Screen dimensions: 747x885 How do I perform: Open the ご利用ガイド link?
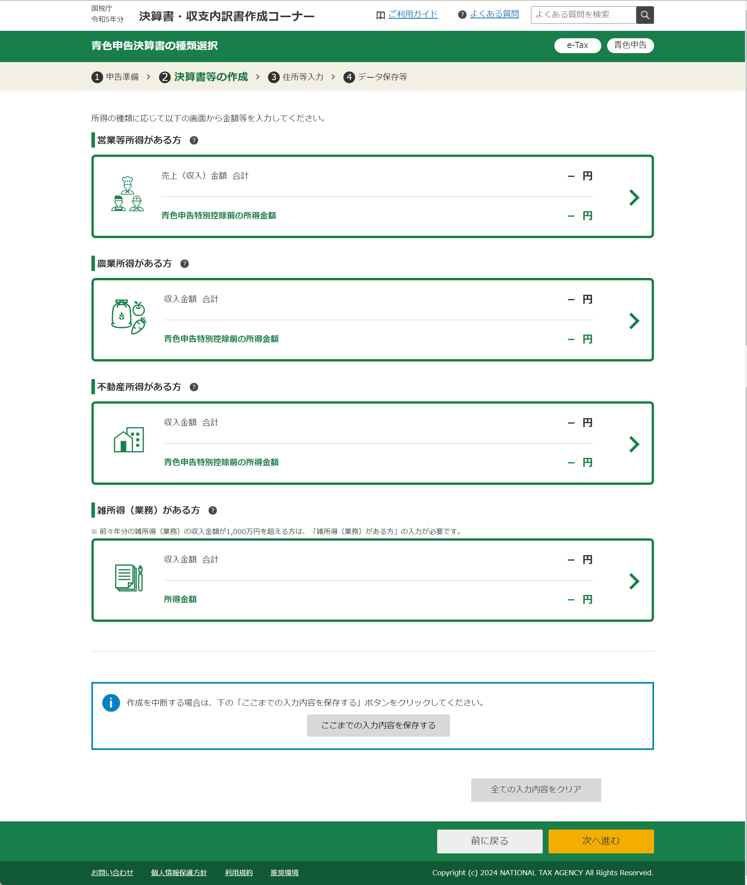[x=413, y=14]
